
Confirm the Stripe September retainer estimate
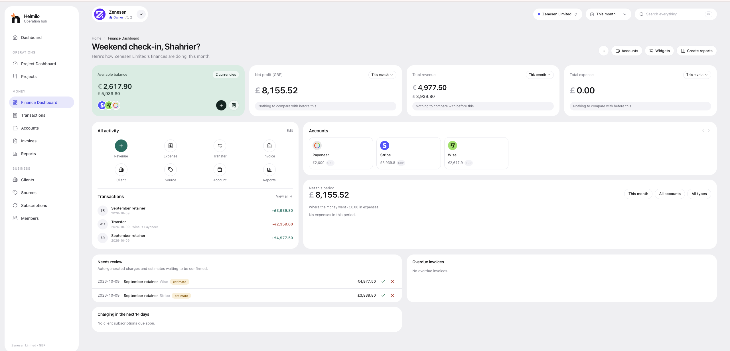[x=383, y=295]
